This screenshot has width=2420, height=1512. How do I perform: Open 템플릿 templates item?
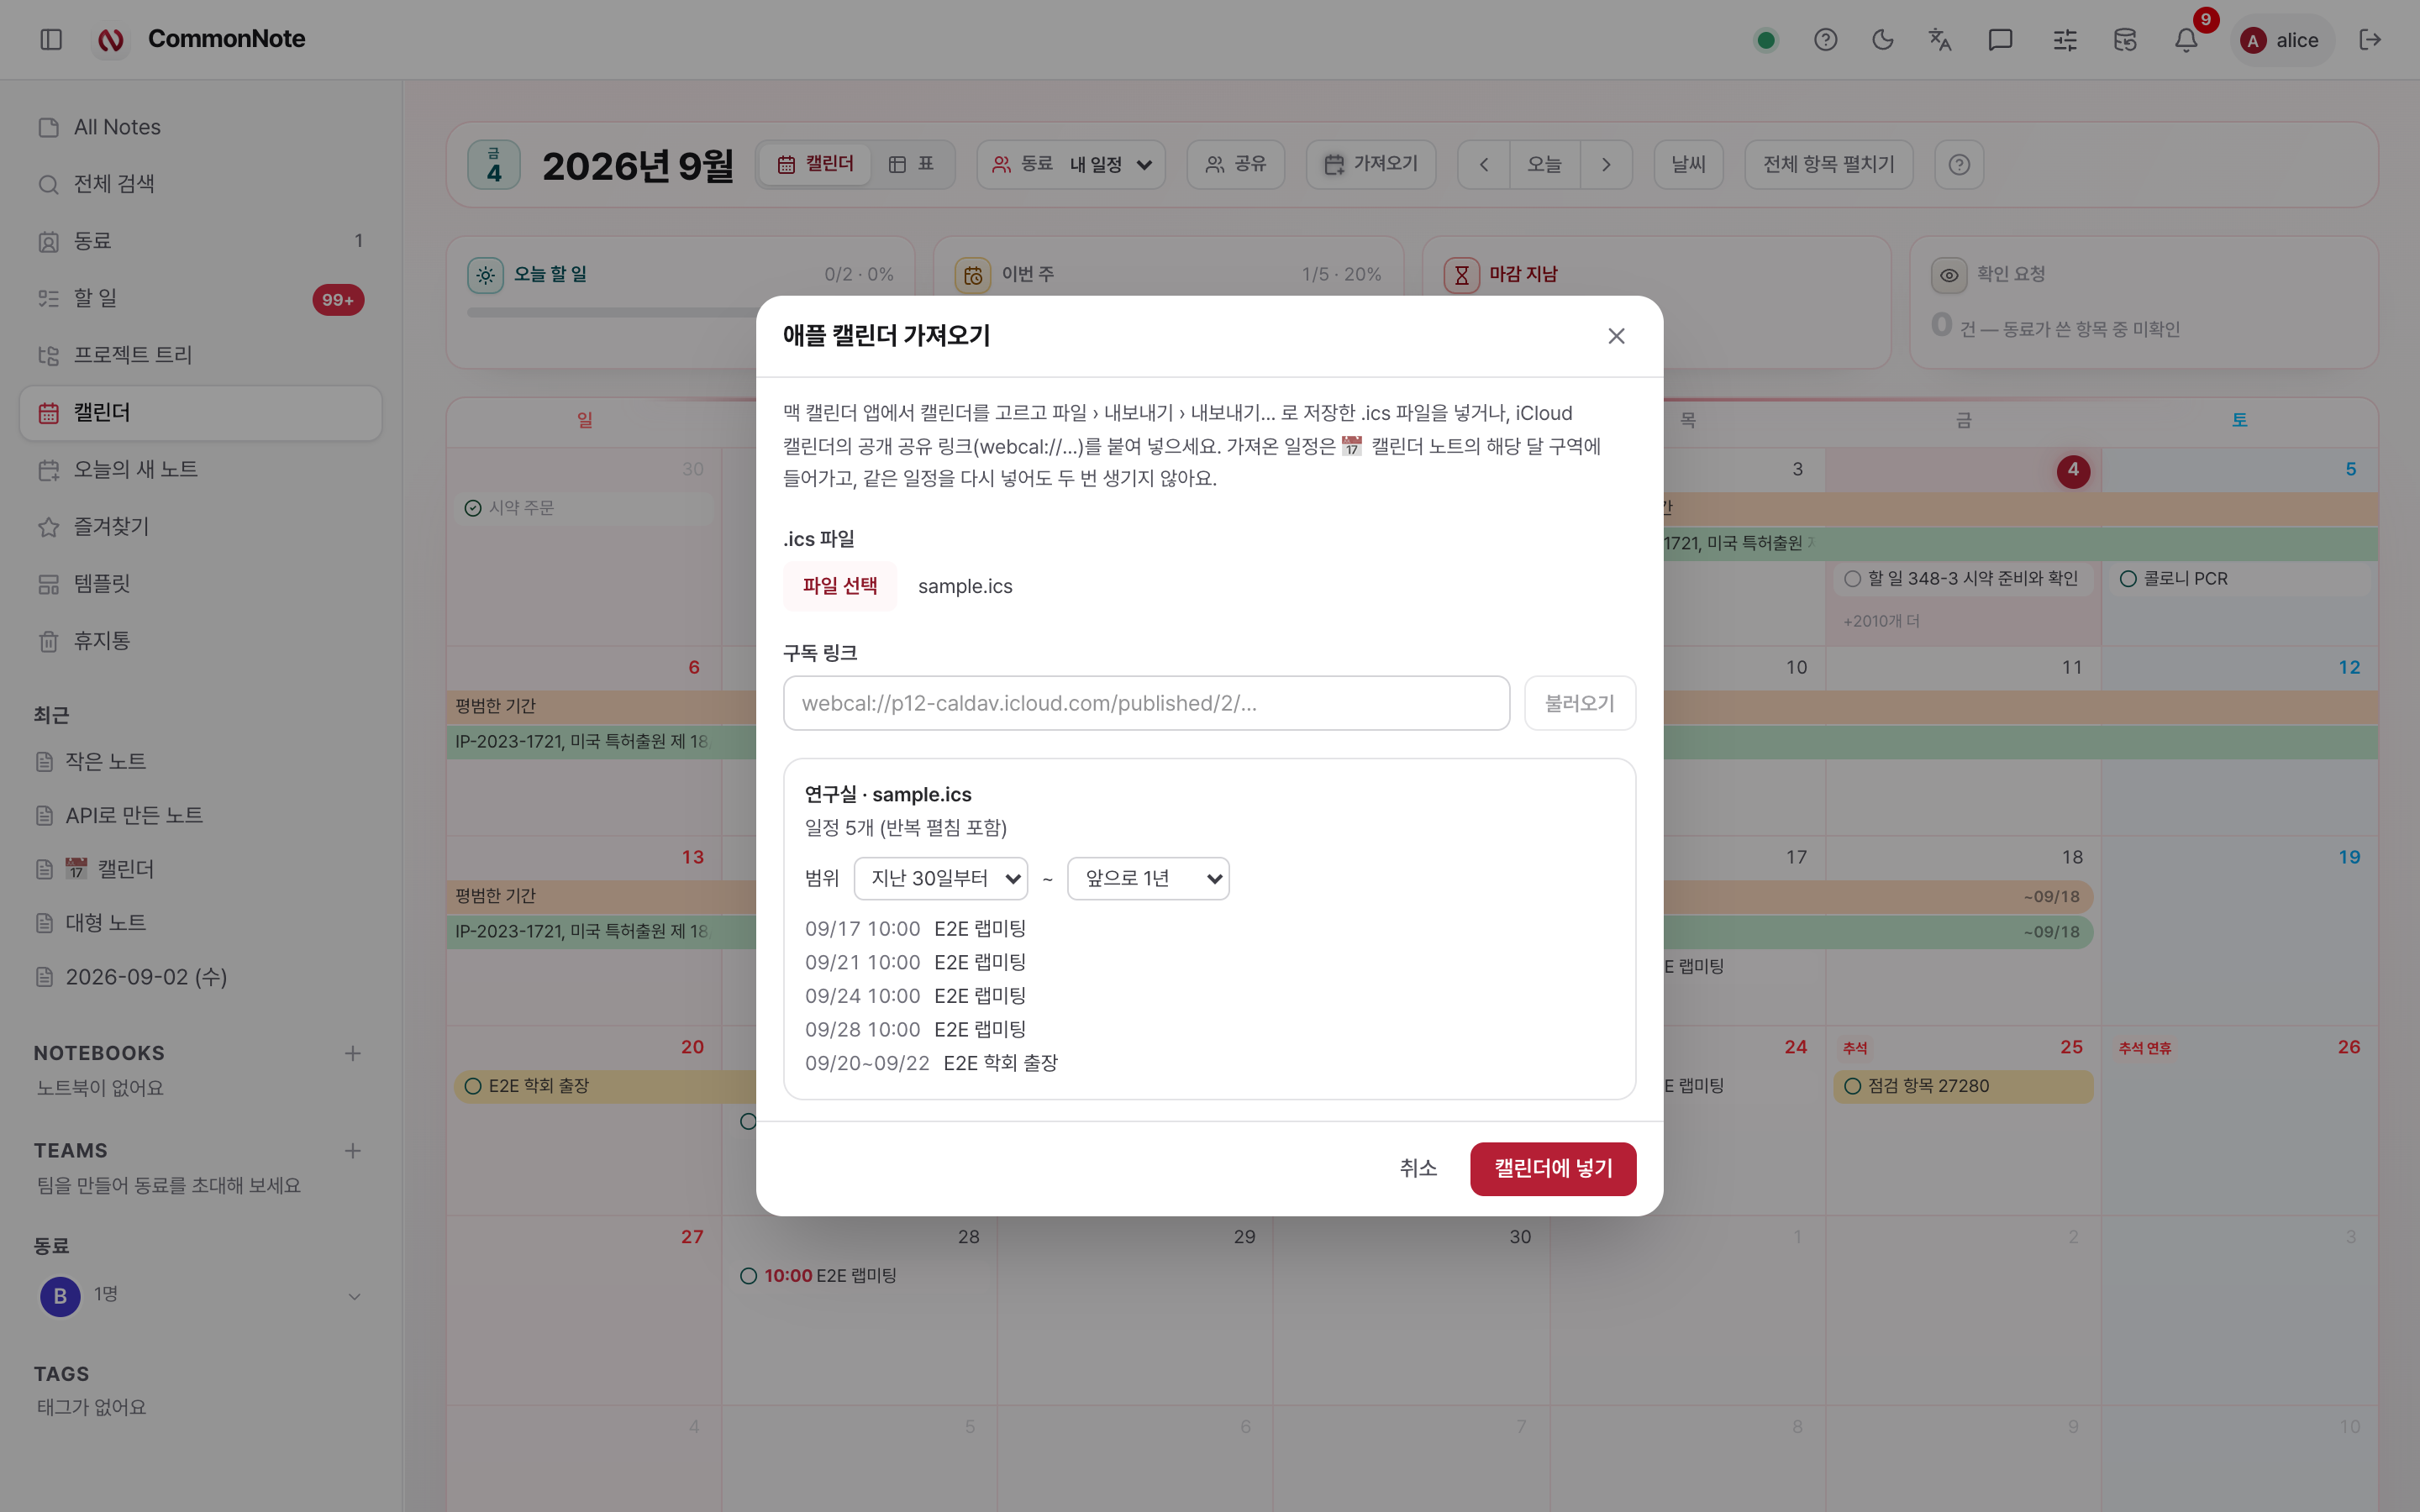(x=200, y=583)
